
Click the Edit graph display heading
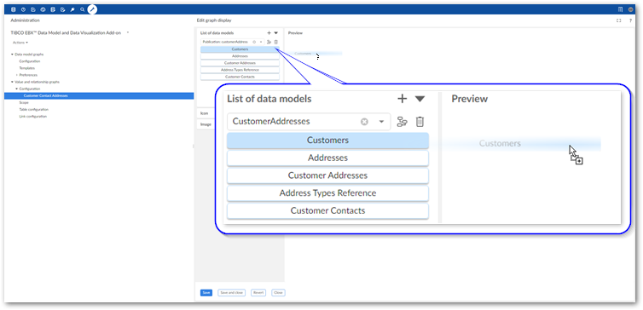tap(214, 20)
